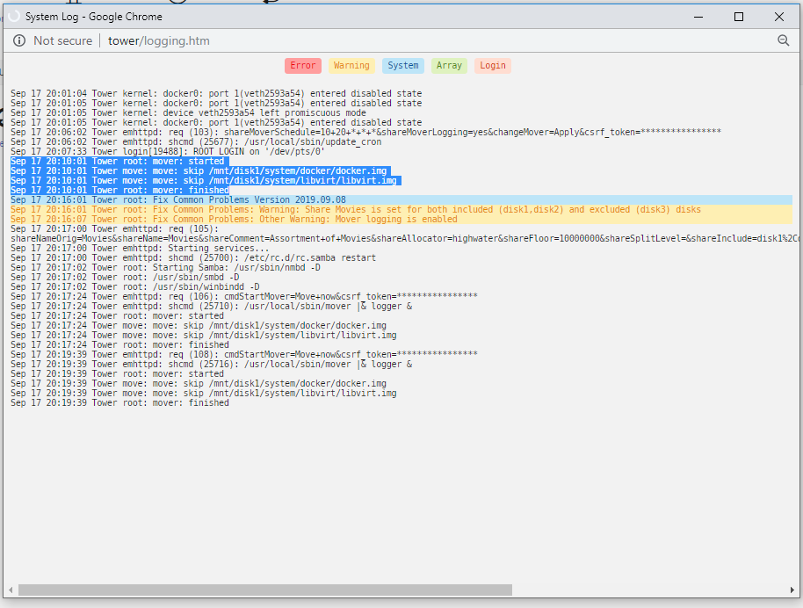Click highlighted 20:10:01 libvirt.img skip line
The height and width of the screenshot is (608, 803).
(204, 180)
